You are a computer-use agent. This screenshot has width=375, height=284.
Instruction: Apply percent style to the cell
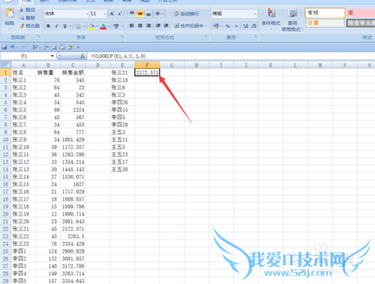tap(228, 26)
